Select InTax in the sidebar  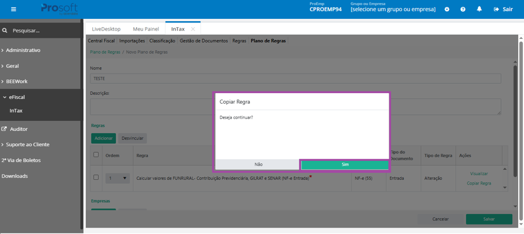[x=16, y=111]
